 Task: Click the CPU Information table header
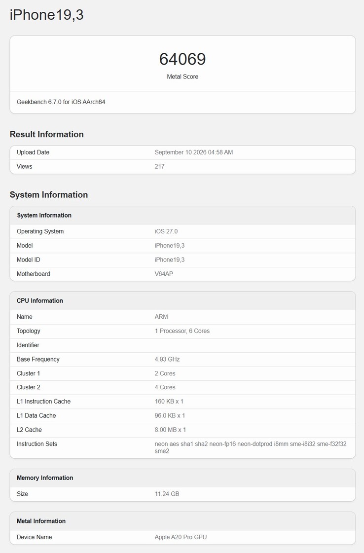(182, 301)
